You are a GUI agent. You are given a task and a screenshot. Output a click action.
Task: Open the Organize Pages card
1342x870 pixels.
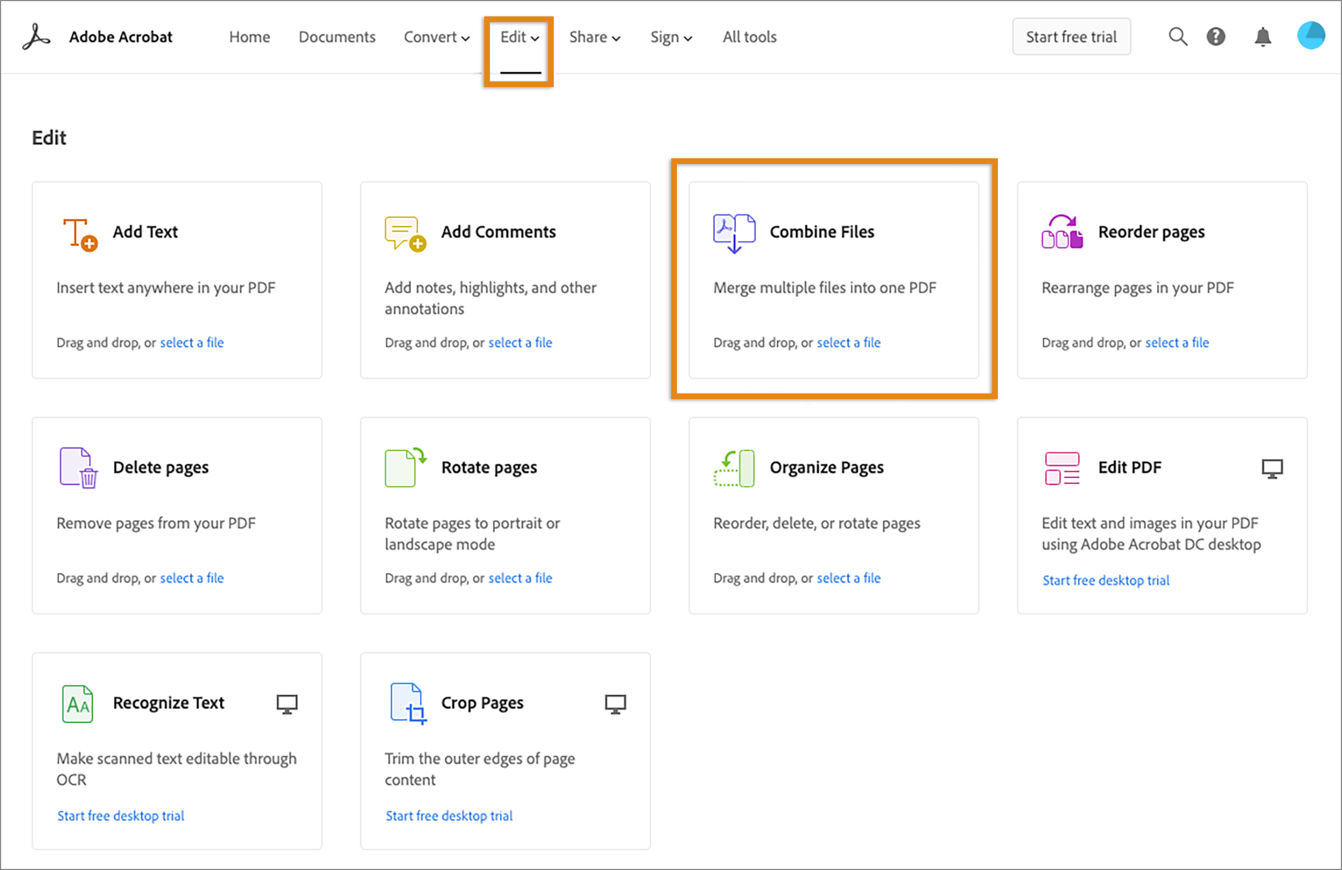[x=826, y=468]
